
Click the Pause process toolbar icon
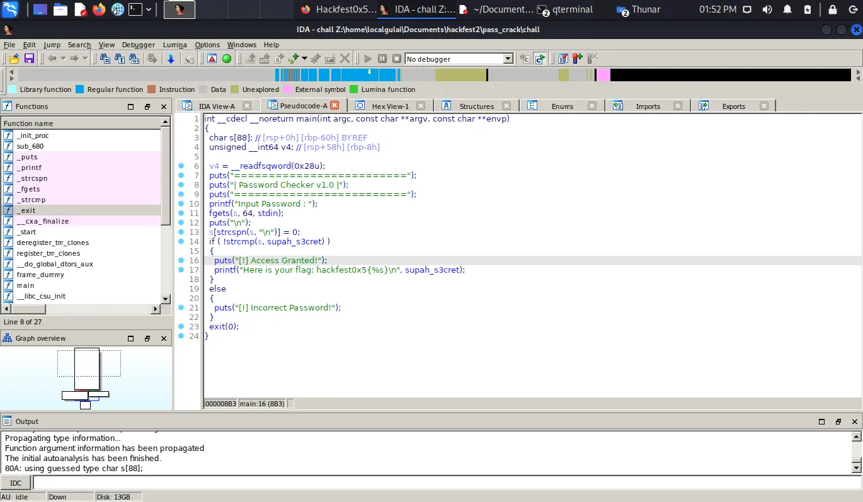click(x=382, y=59)
